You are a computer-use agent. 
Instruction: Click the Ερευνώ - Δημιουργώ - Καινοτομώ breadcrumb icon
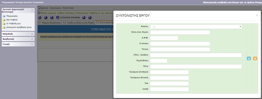point(39,8)
